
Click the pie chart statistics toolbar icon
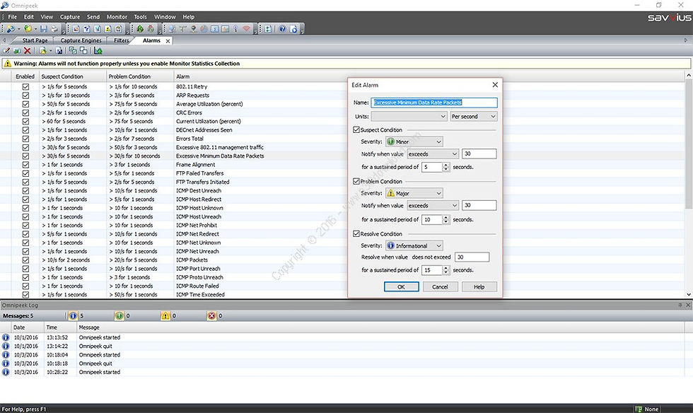204,29
